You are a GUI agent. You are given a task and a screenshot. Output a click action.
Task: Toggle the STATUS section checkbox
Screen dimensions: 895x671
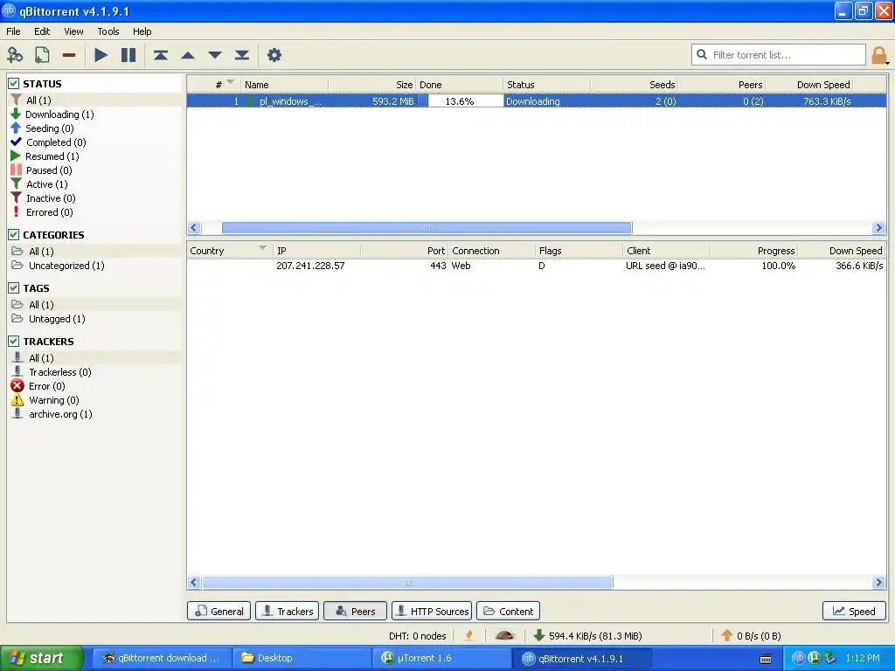[14, 84]
